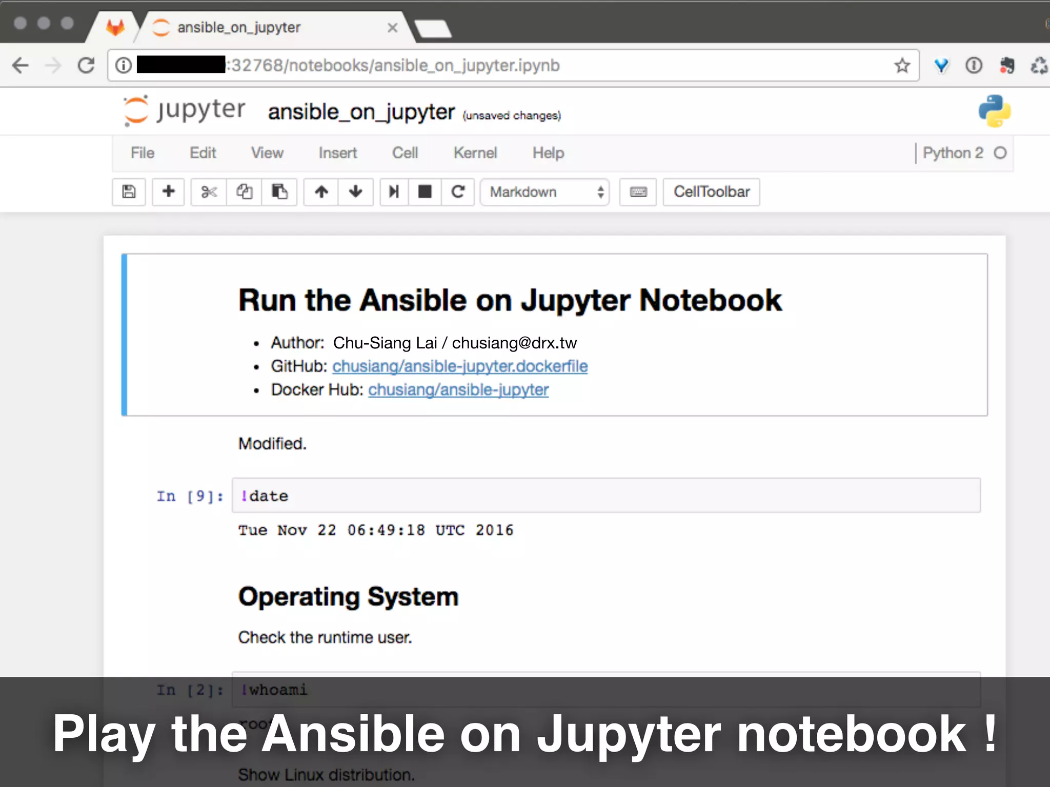The width and height of the screenshot is (1050, 787).
Task: Select the 'Operating System' heading
Action: 348,597
